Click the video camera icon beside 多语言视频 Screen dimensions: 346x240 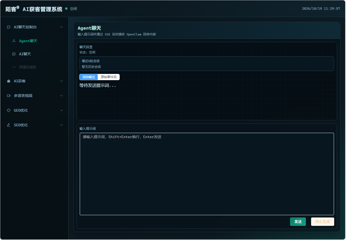[9, 96]
